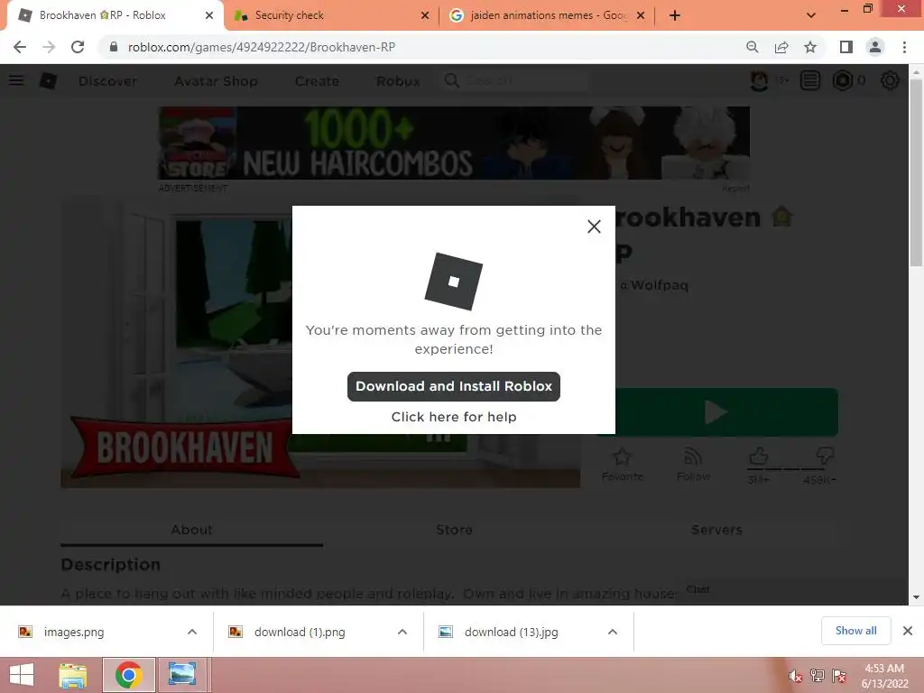Open the @Wolfpaq creator link

(x=653, y=285)
